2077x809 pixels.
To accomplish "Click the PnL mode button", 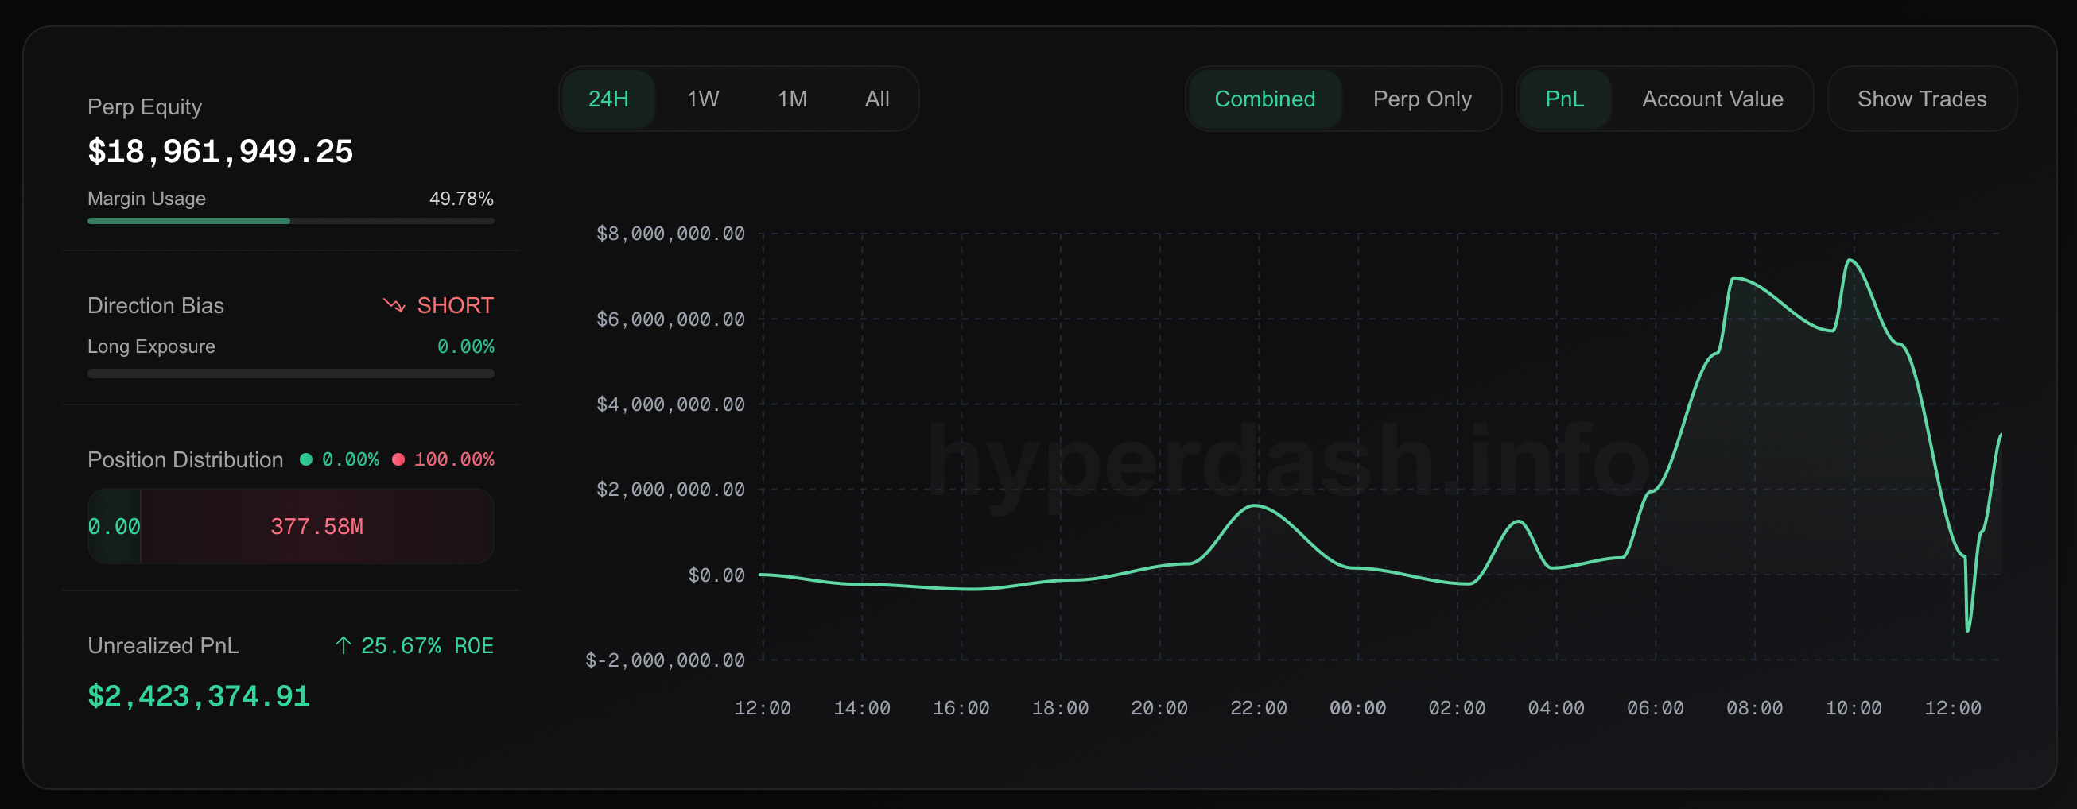I will 1564,99.
